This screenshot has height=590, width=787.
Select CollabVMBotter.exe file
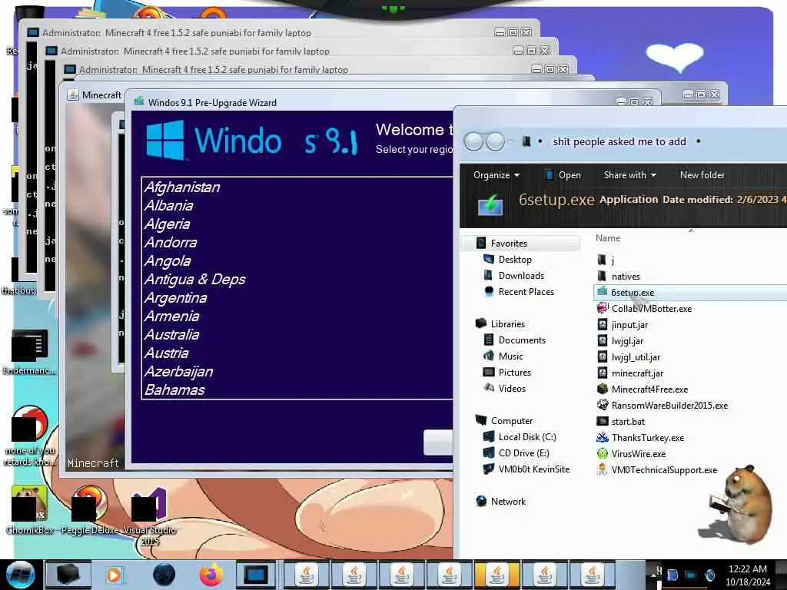pyautogui.click(x=651, y=309)
